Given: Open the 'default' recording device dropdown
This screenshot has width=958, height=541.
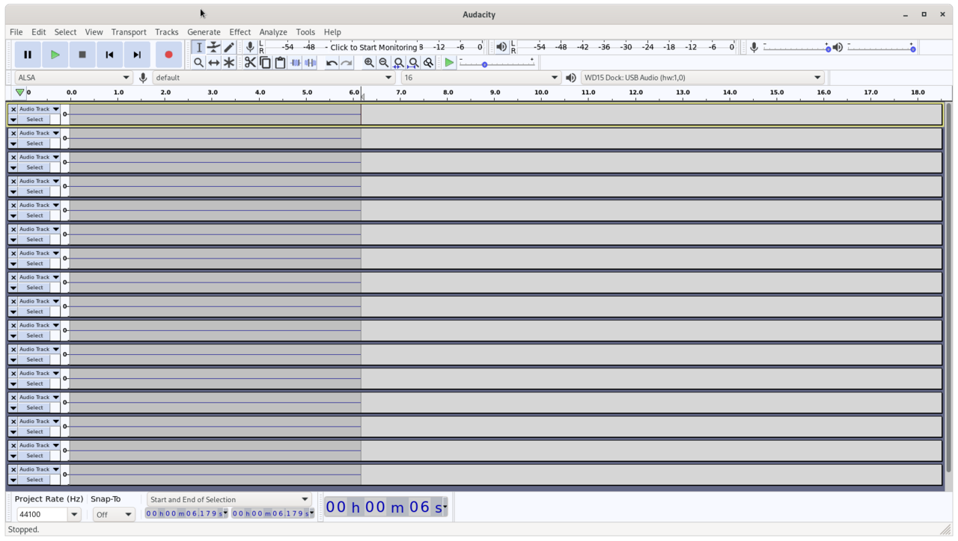Looking at the screenshot, I should pyautogui.click(x=274, y=78).
